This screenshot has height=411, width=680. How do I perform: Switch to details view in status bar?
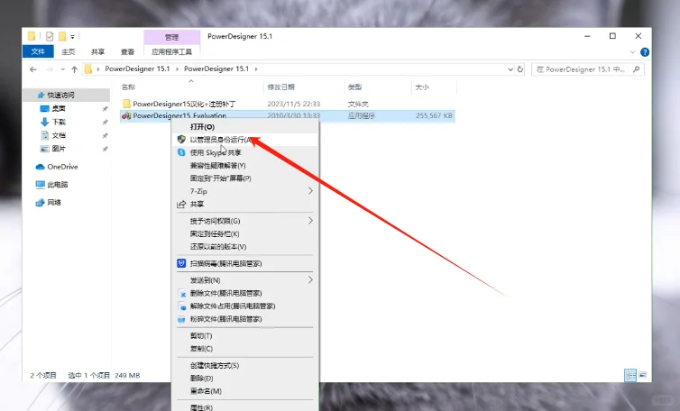coord(630,375)
